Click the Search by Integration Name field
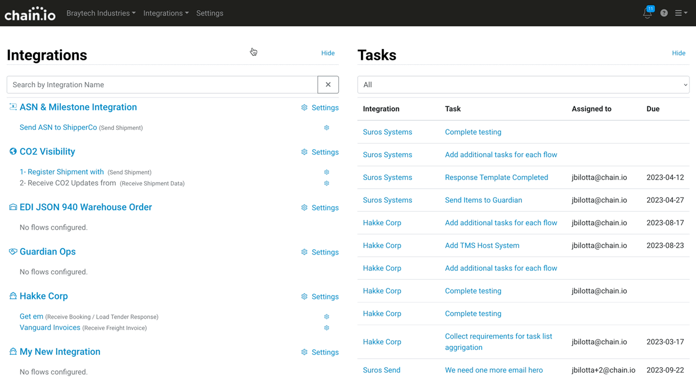Image resolution: width=696 pixels, height=378 pixels. (162, 85)
